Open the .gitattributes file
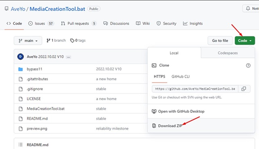The width and height of the screenshot is (259, 149). point(37,79)
